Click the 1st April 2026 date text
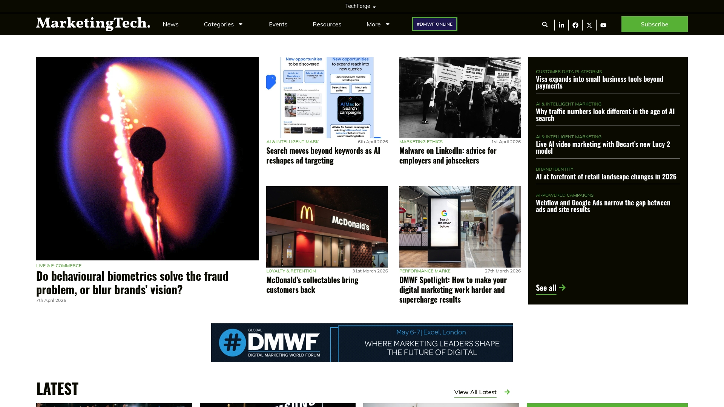724x407 pixels. coord(506,142)
